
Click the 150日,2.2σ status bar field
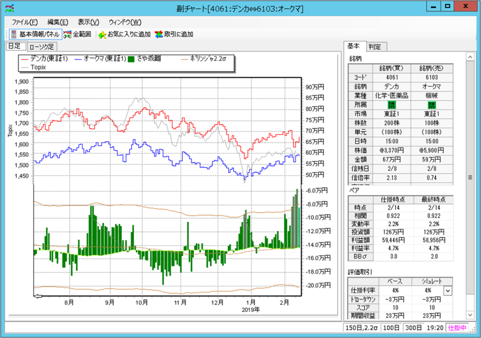point(360,328)
